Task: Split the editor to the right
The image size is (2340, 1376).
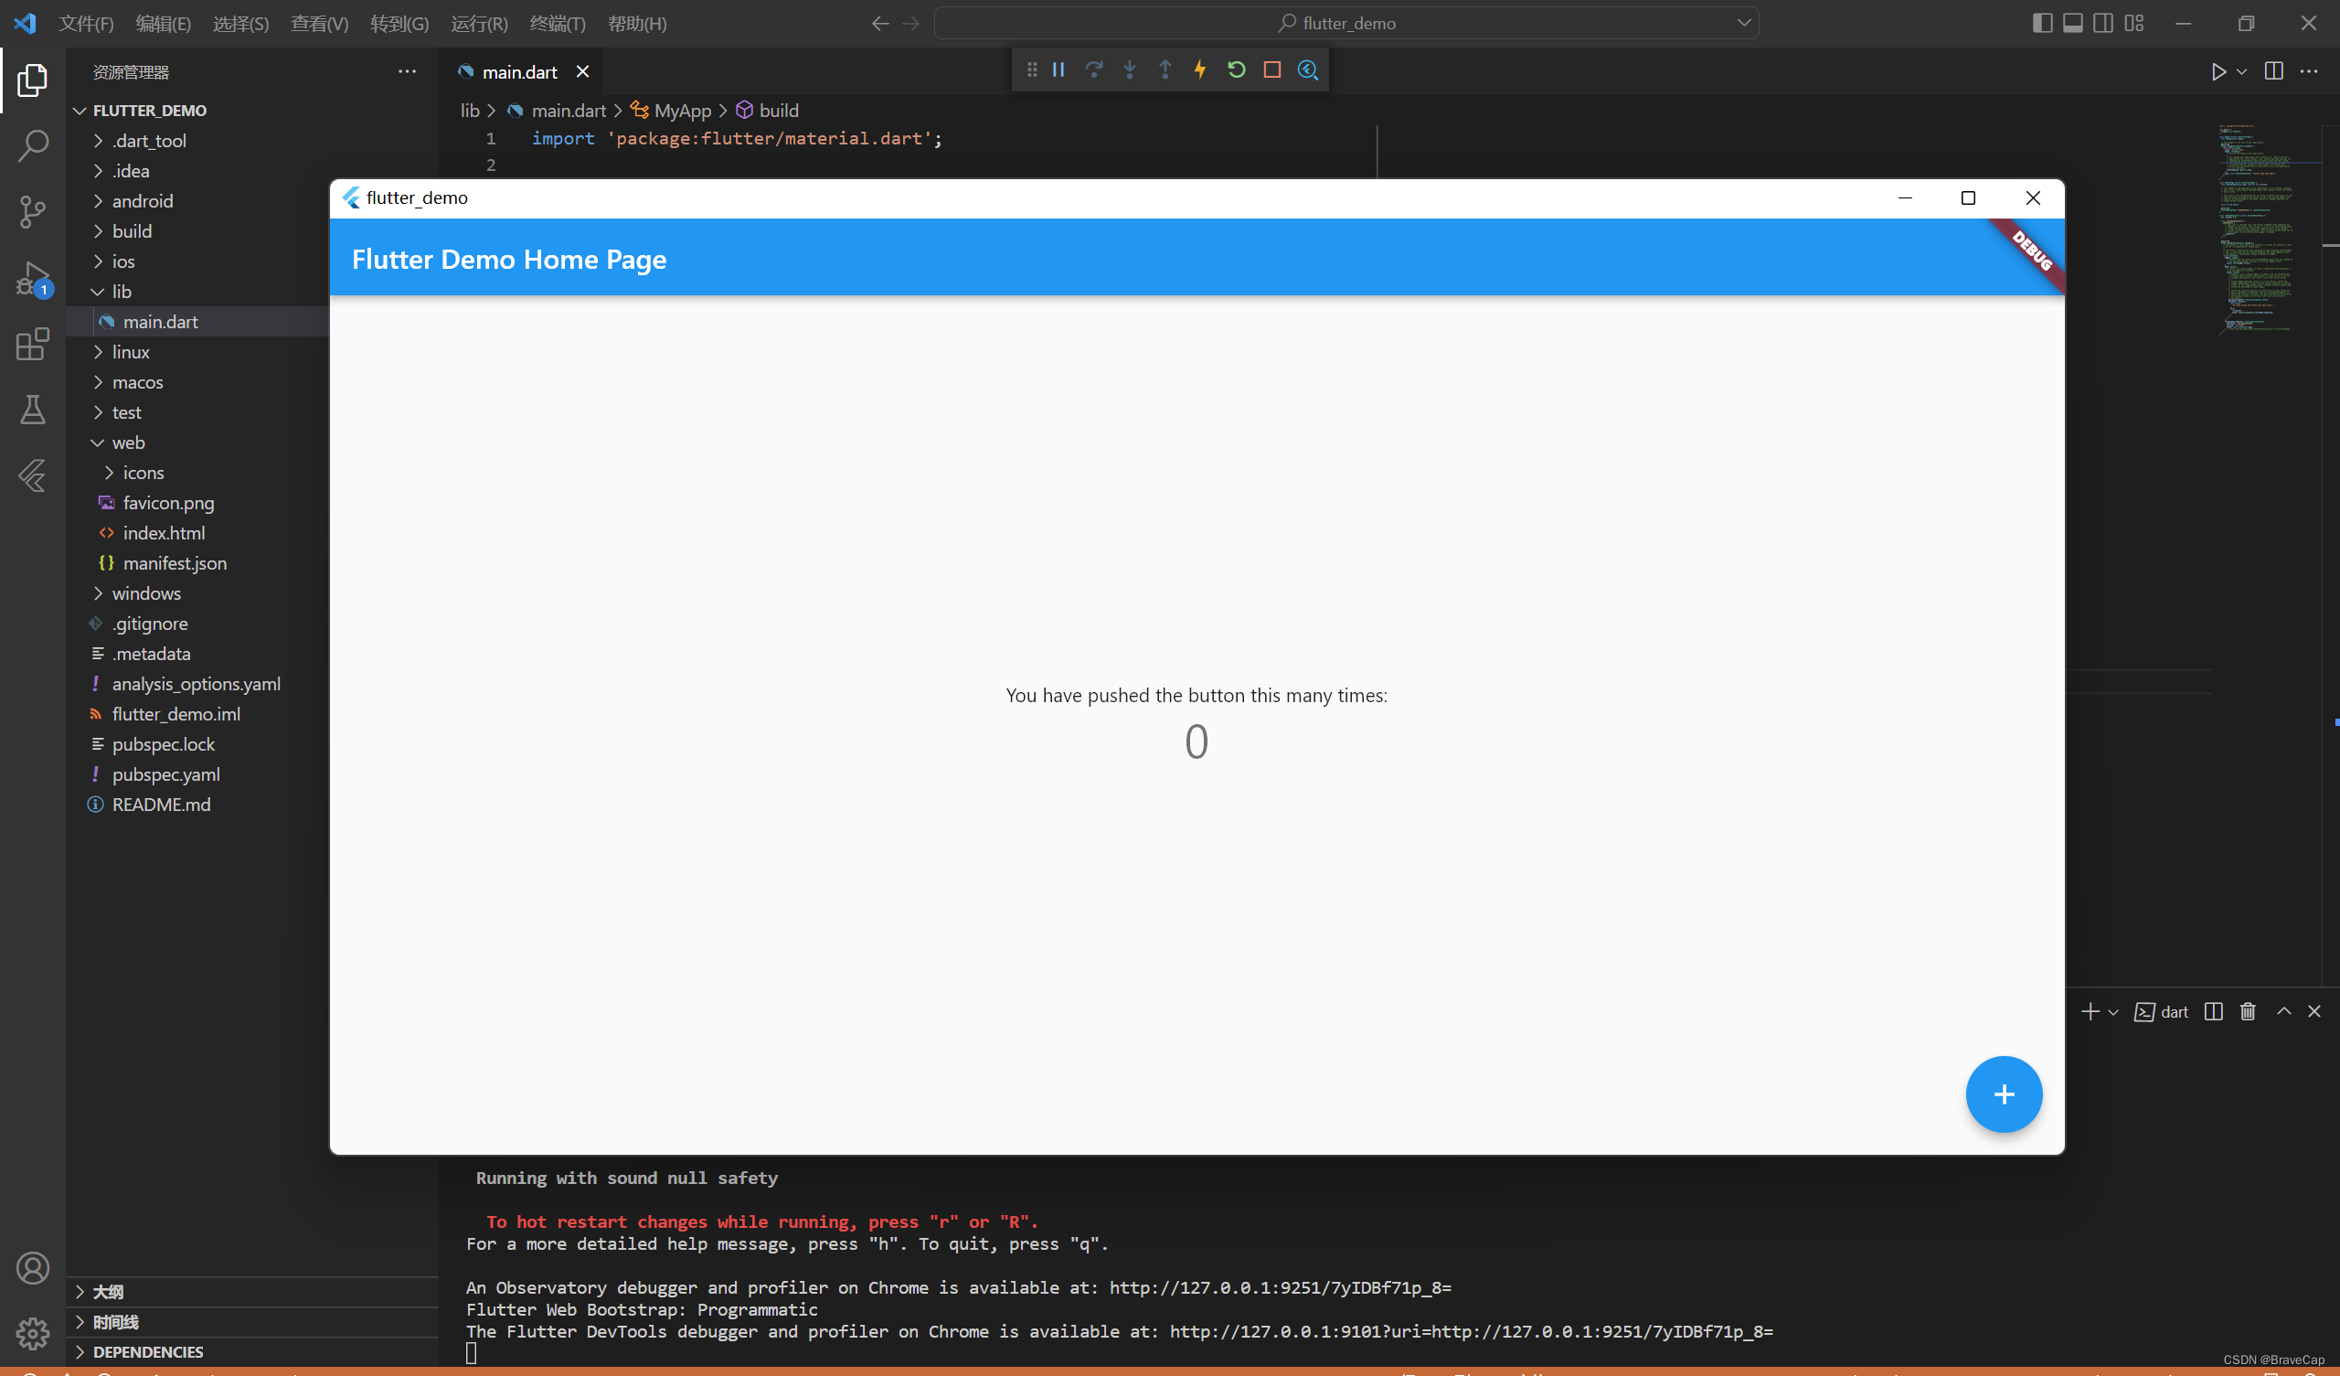Action: (x=2274, y=71)
